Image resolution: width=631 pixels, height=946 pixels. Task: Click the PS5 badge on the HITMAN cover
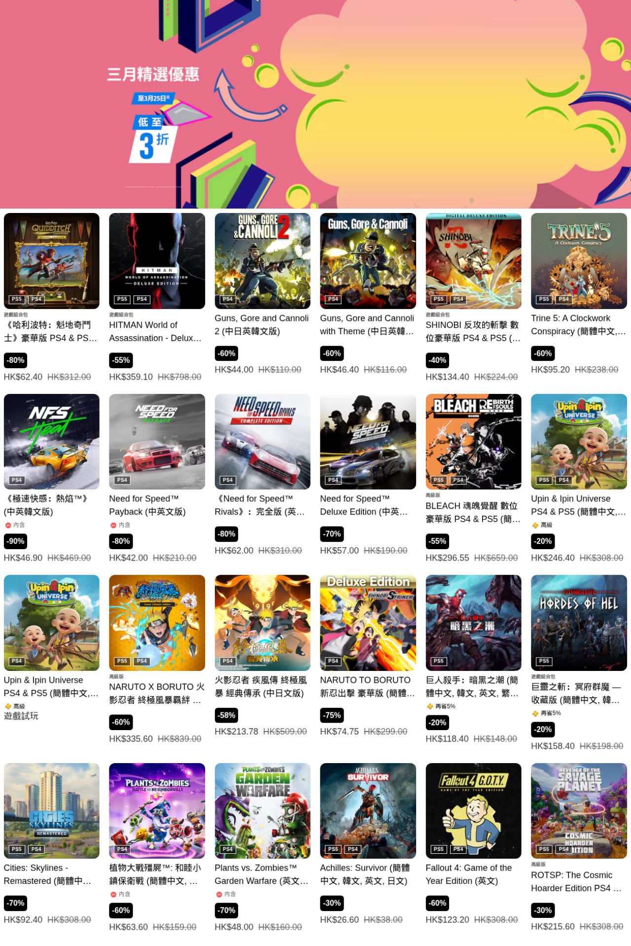(122, 299)
